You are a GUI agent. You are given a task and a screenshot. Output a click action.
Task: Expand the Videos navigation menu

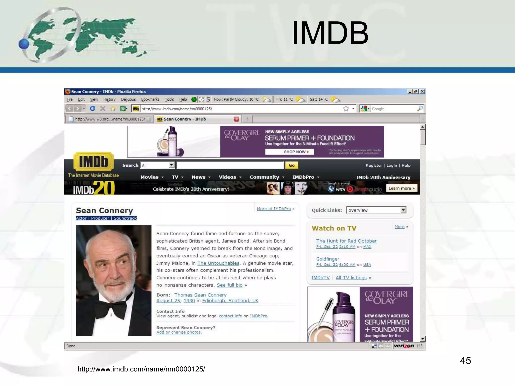230,177
